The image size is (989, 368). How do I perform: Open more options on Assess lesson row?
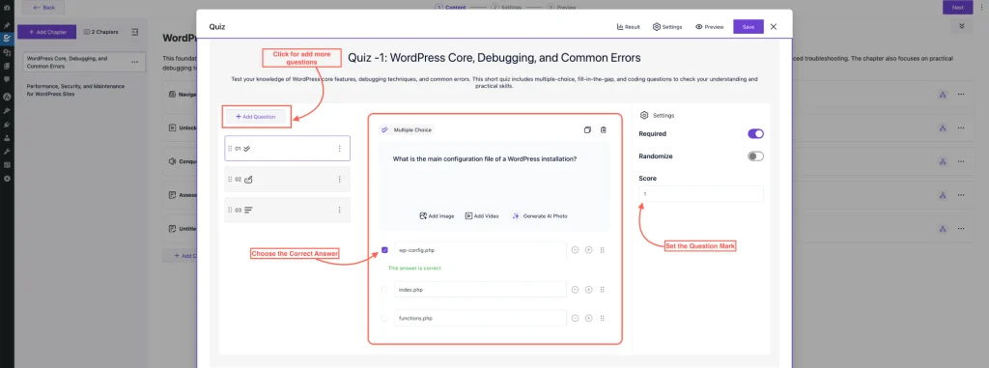961,195
